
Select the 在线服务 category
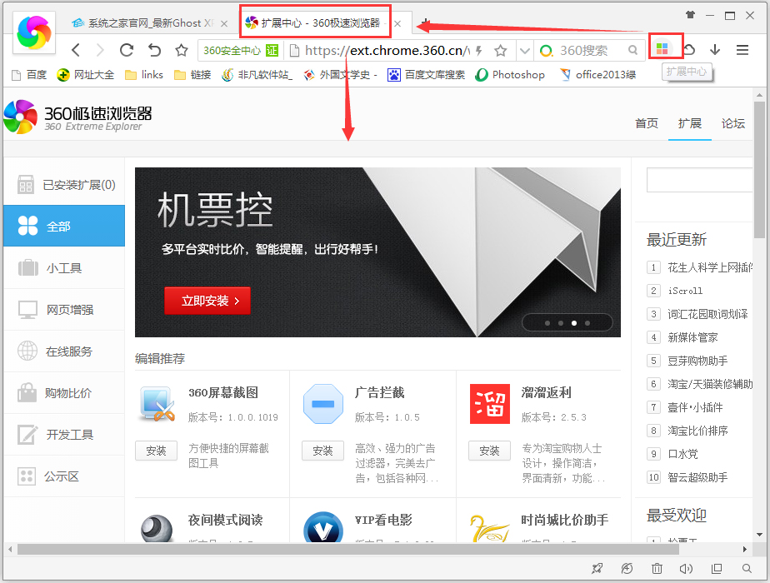(x=64, y=351)
